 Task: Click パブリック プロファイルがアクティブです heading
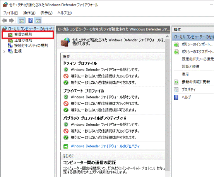[95, 118]
